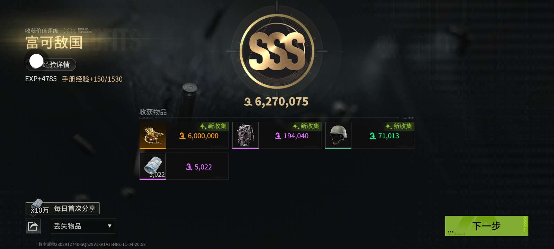Image resolution: width=554 pixels, height=249 pixels.
Task: Click the 下一步 button
Action: (x=486, y=226)
